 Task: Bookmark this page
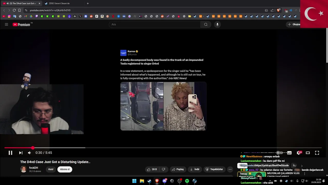click(19, 10)
